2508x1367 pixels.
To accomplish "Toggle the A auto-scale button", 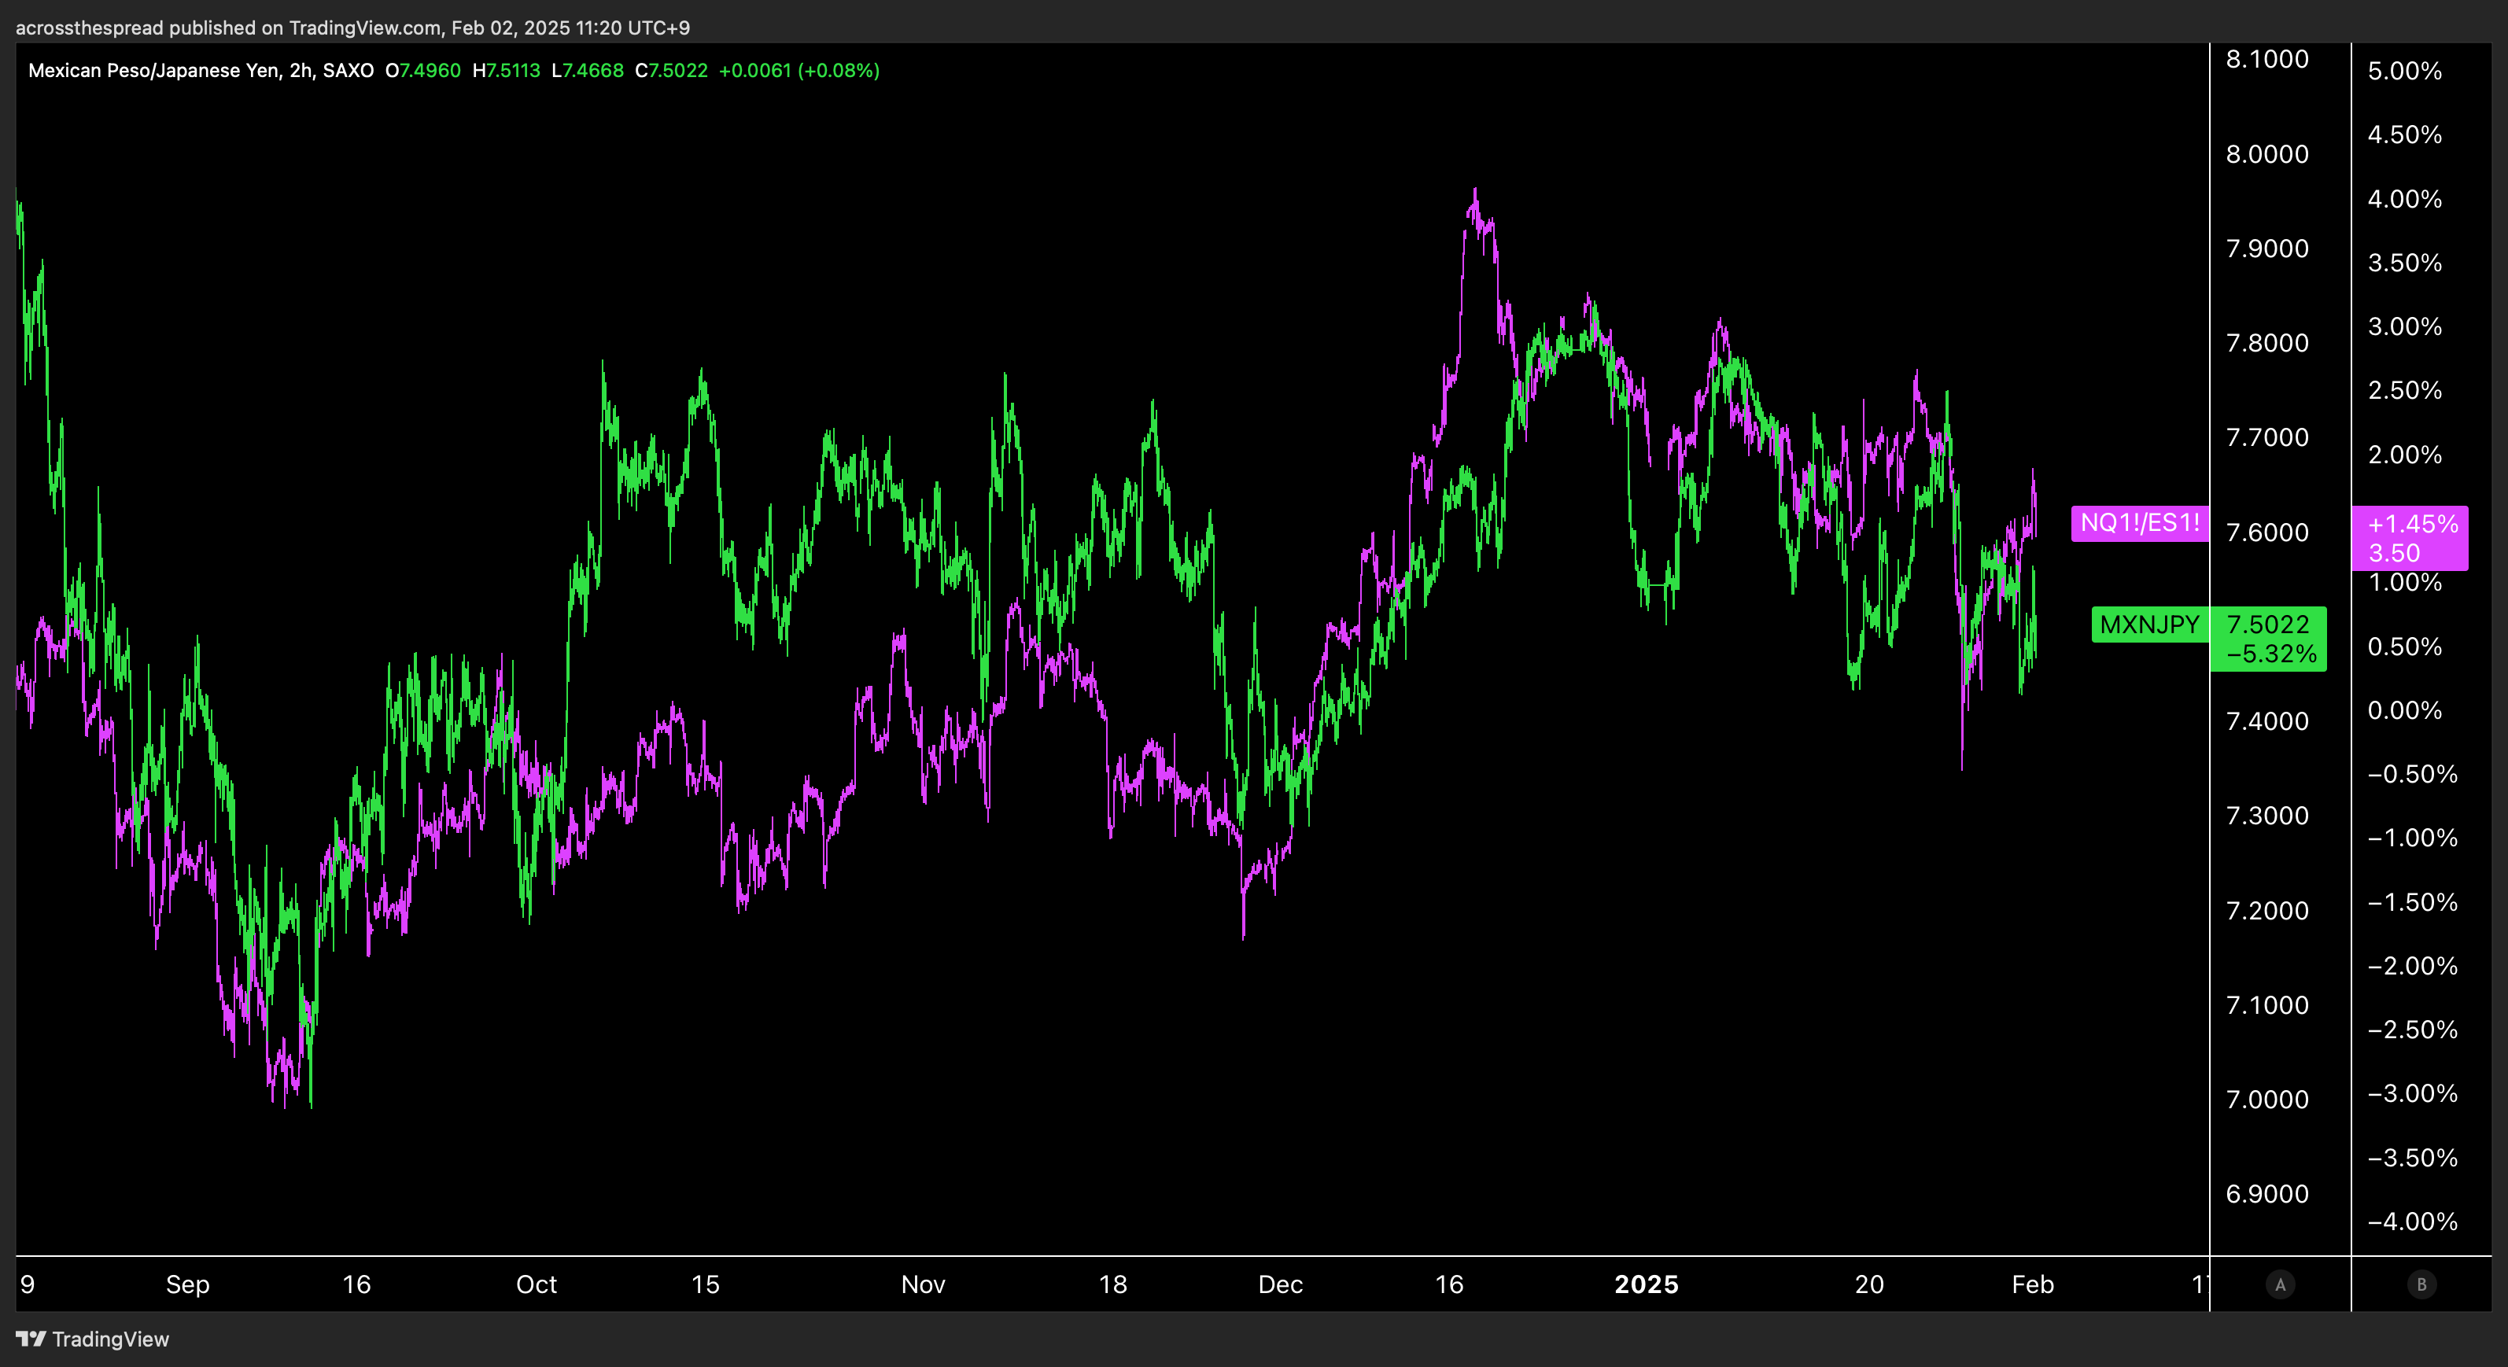I will pos(2279,1284).
